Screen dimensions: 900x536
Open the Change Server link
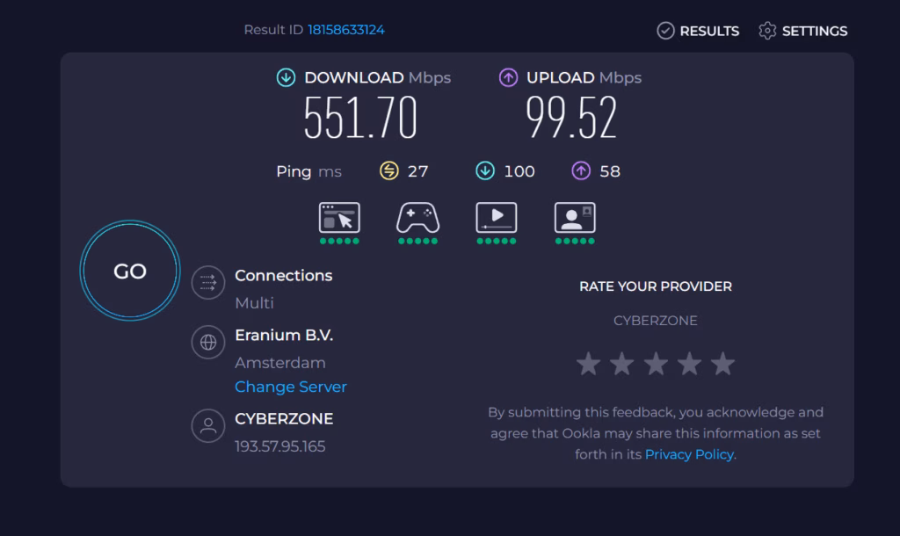[291, 387]
